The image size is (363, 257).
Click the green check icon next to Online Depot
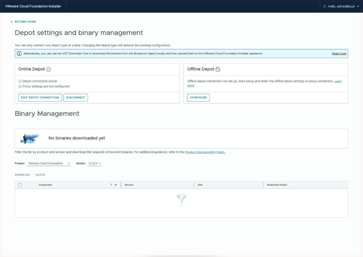click(x=49, y=69)
